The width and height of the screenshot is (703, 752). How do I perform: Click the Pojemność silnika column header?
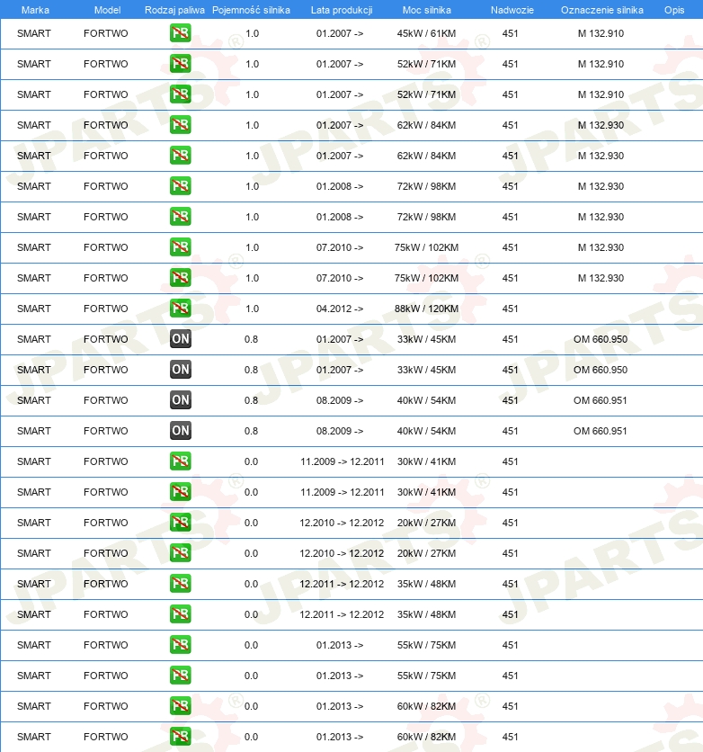[x=251, y=10]
